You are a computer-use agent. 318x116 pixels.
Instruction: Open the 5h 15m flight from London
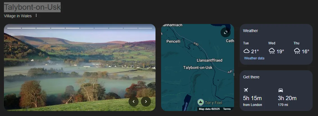click(252, 98)
